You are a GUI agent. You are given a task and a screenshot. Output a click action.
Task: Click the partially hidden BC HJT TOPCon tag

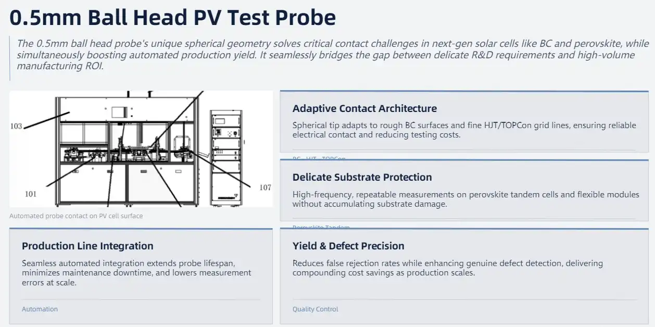point(319,158)
